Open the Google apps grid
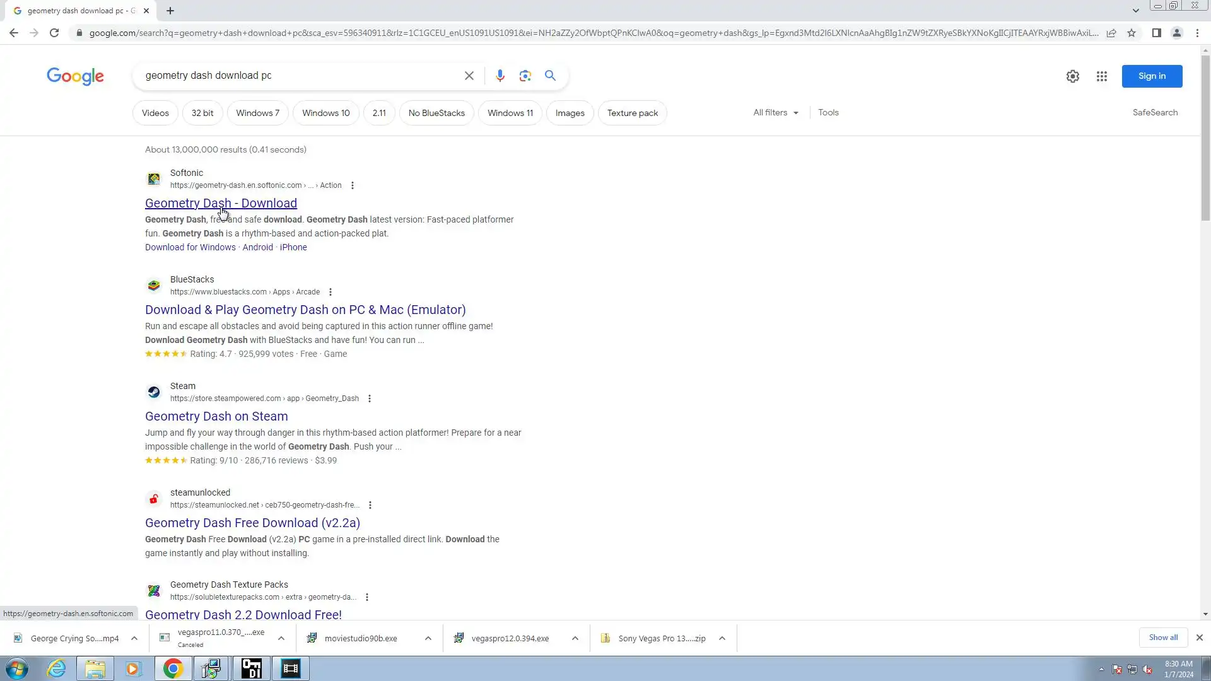Viewport: 1211px width, 681px height. coord(1101,76)
